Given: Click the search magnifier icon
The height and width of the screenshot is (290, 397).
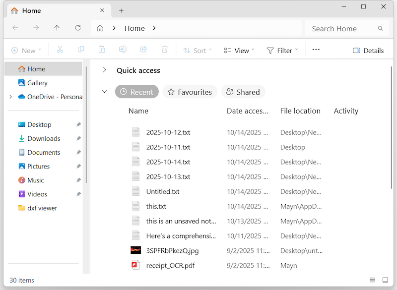Looking at the screenshot, I should click(381, 28).
